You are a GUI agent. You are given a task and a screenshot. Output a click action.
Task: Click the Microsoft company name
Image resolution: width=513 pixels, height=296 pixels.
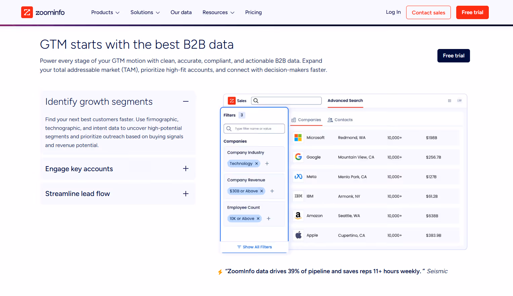tap(315, 138)
